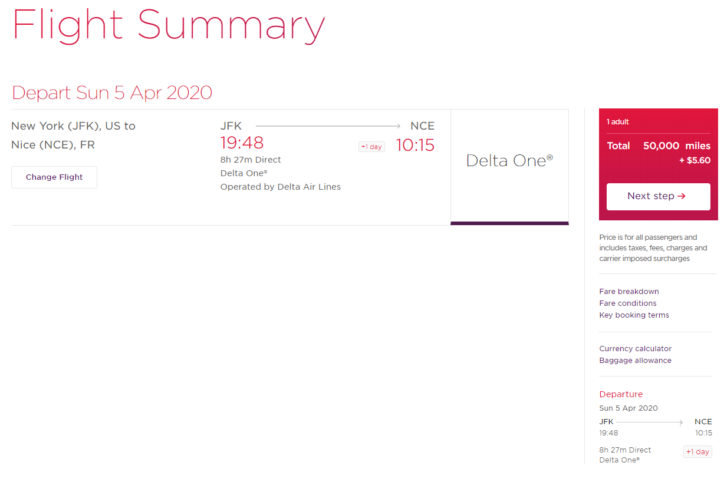Click the +1 day badge beside 10:15
The height and width of the screenshot is (482, 724).
pyautogui.click(x=371, y=147)
